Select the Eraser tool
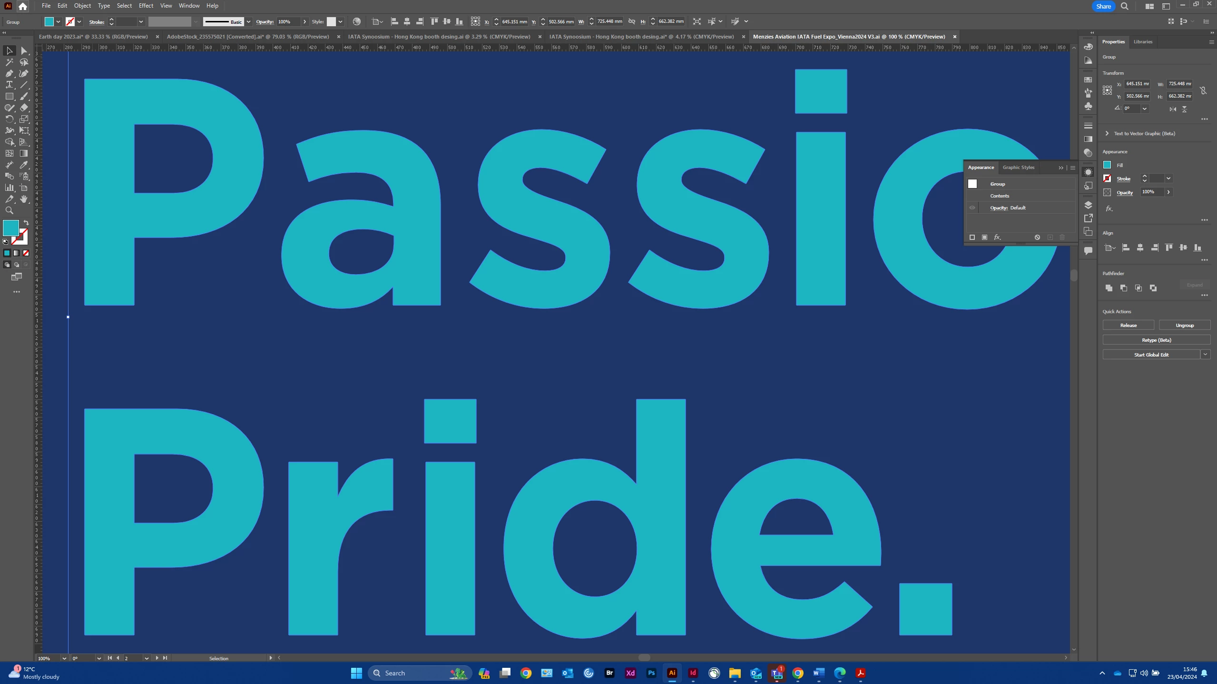 [24, 108]
